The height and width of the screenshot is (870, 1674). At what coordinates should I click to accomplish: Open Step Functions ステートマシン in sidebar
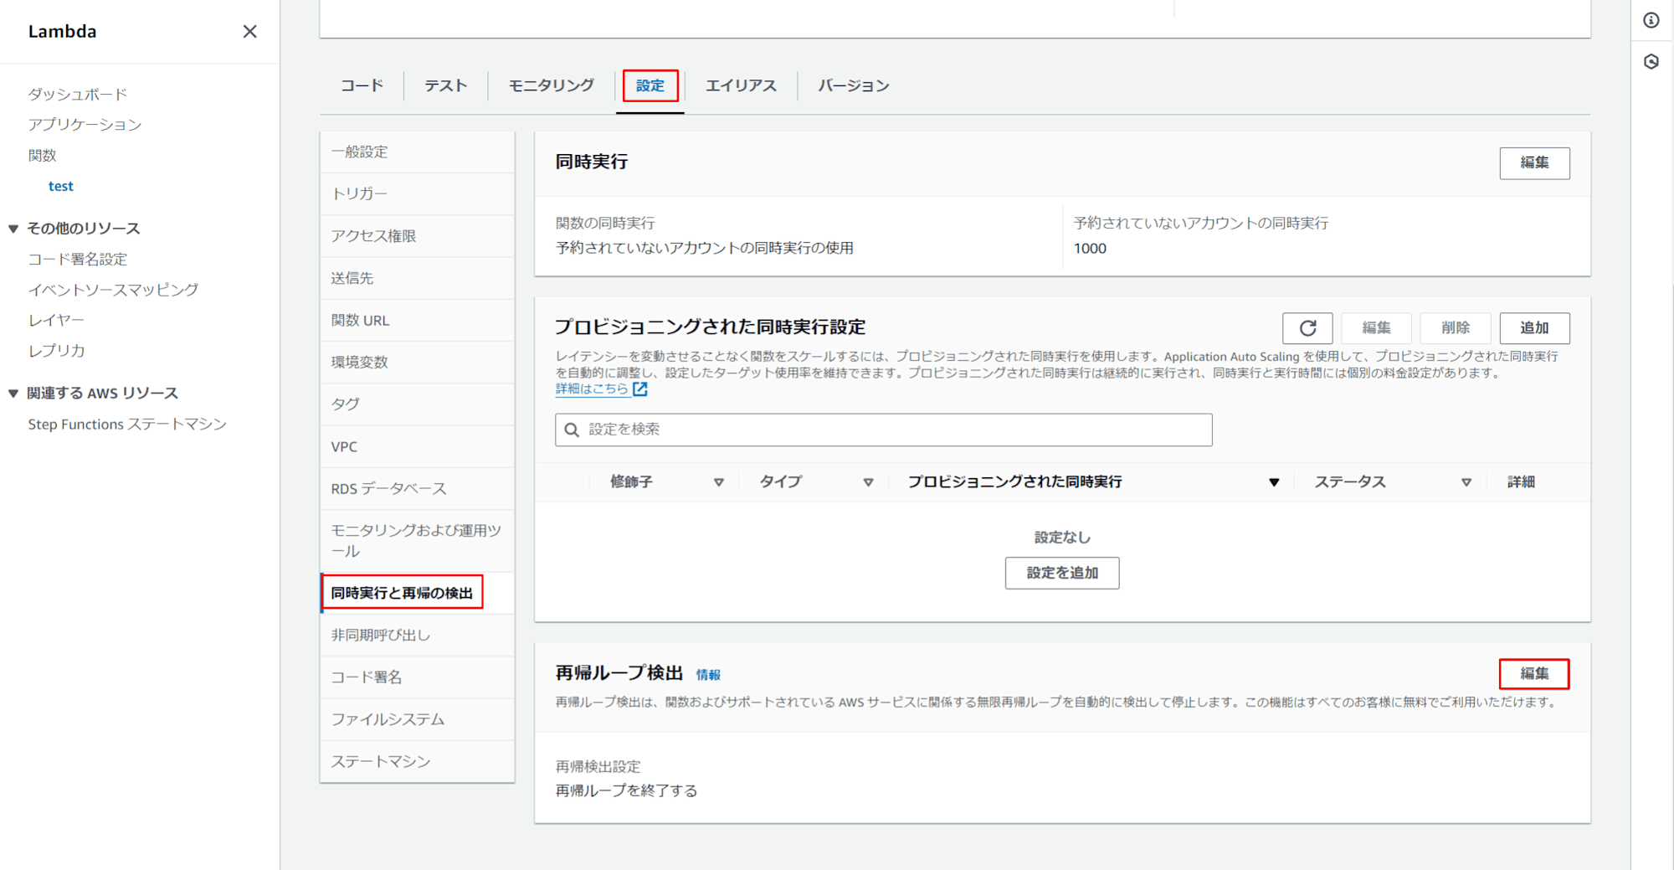(127, 425)
